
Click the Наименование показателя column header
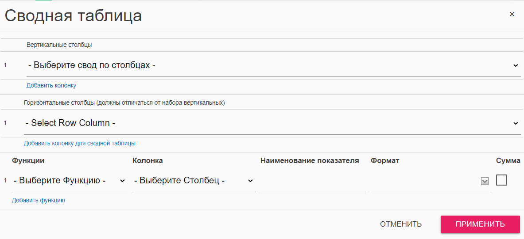point(310,161)
